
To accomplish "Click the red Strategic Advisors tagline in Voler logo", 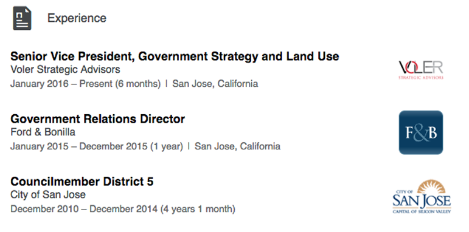I will tap(421, 78).
